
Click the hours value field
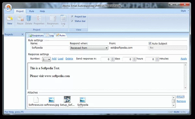[x=128, y=59]
